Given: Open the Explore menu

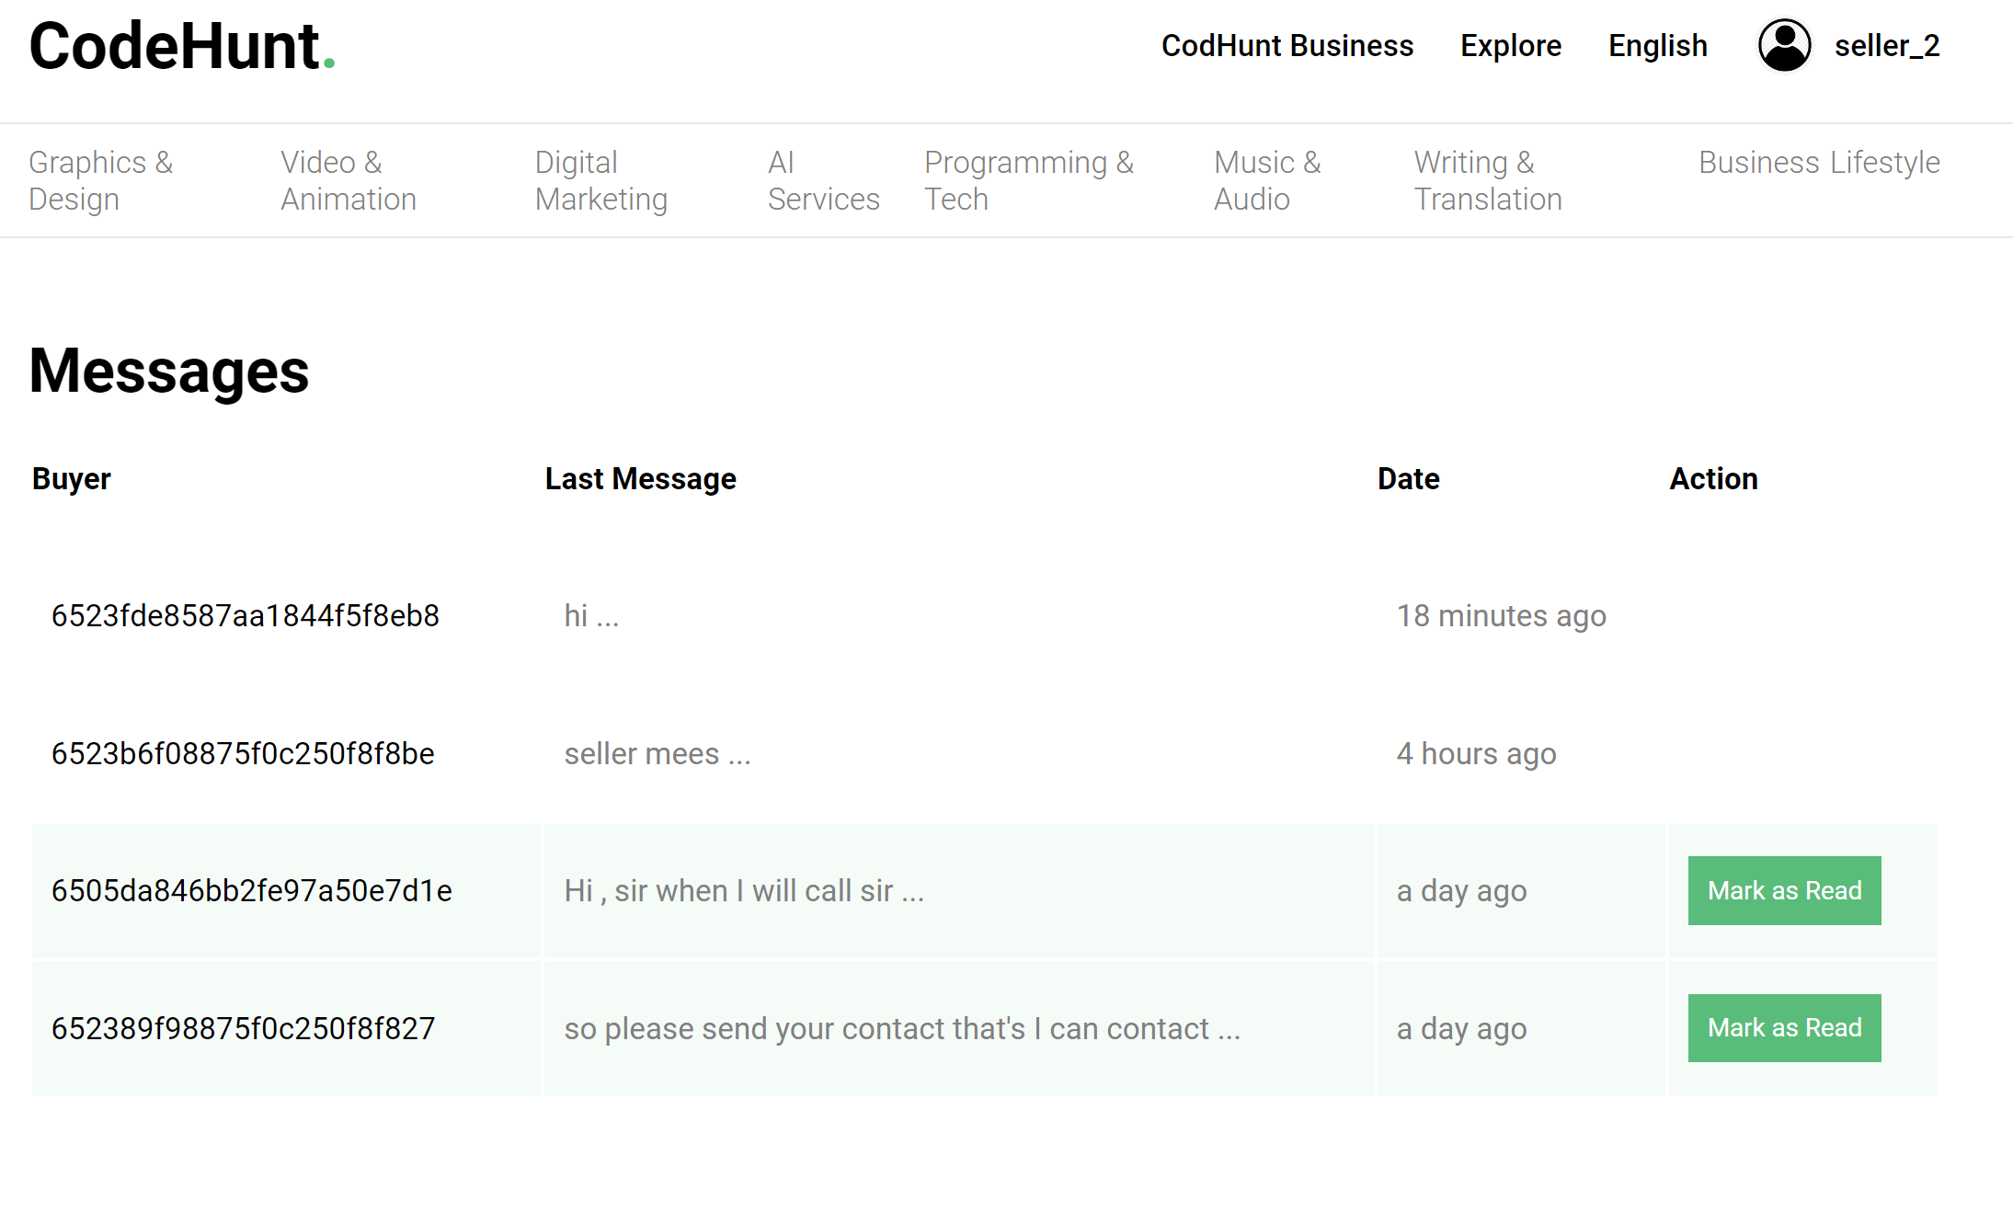Looking at the screenshot, I should click(x=1511, y=46).
